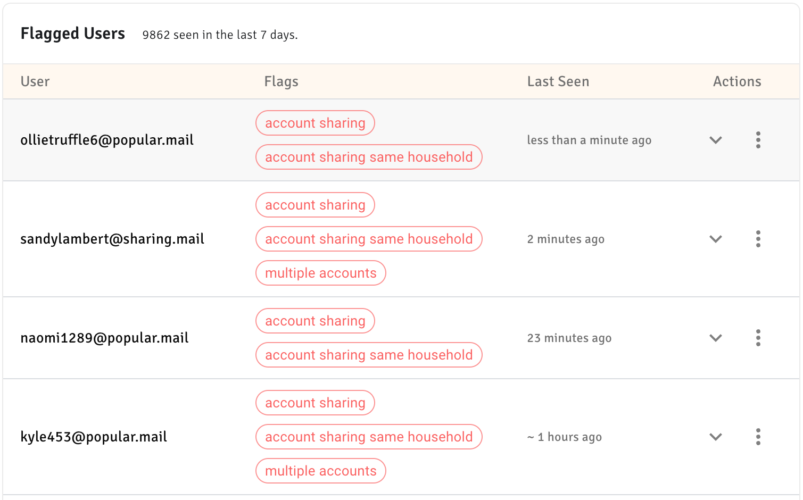The image size is (803, 500).
Task: Select the ollietruffle6@popular.mail email
Action: [107, 140]
